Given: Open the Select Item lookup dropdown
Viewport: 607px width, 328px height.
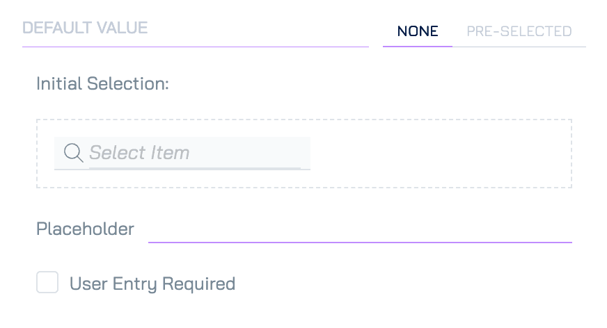Looking at the screenshot, I should pyautogui.click(x=182, y=153).
